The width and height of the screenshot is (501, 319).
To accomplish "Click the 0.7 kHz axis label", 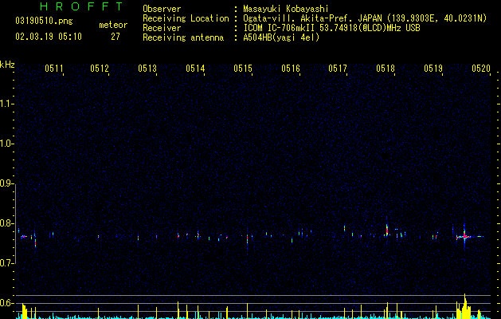I will point(7,263).
